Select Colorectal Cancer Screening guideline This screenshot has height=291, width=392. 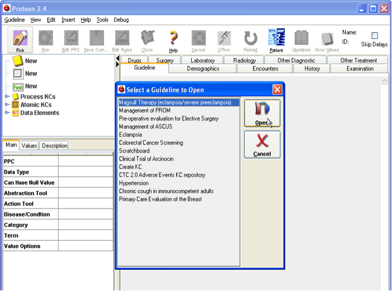click(151, 143)
